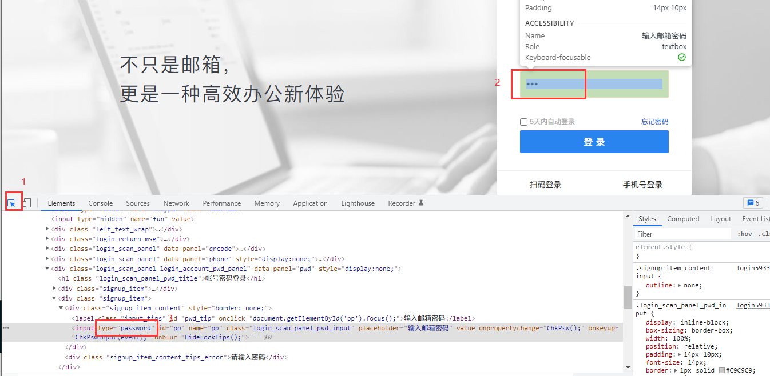Focus the Styles Filter input box
Viewport: 770px width, 376px height.
click(x=682, y=234)
